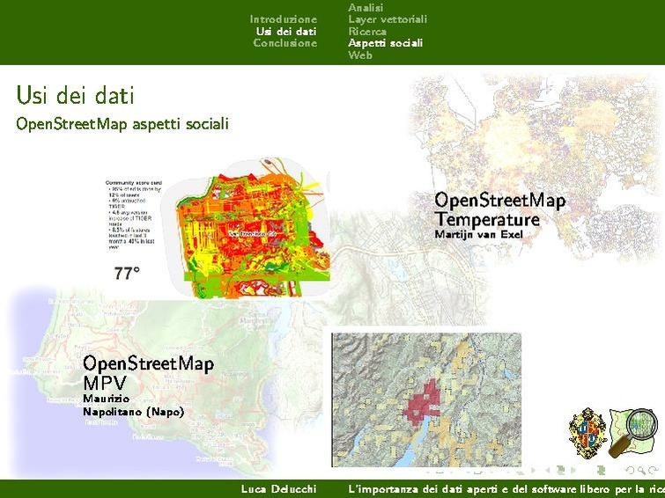Click the 'Usi dei dati' slide title
Viewport: 665px width, 498px height.
(76, 95)
